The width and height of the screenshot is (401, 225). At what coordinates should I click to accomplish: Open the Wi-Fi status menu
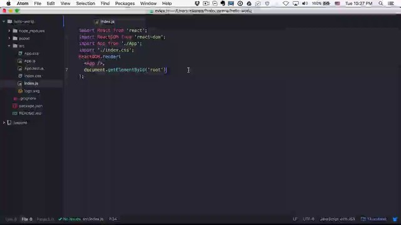286,3
